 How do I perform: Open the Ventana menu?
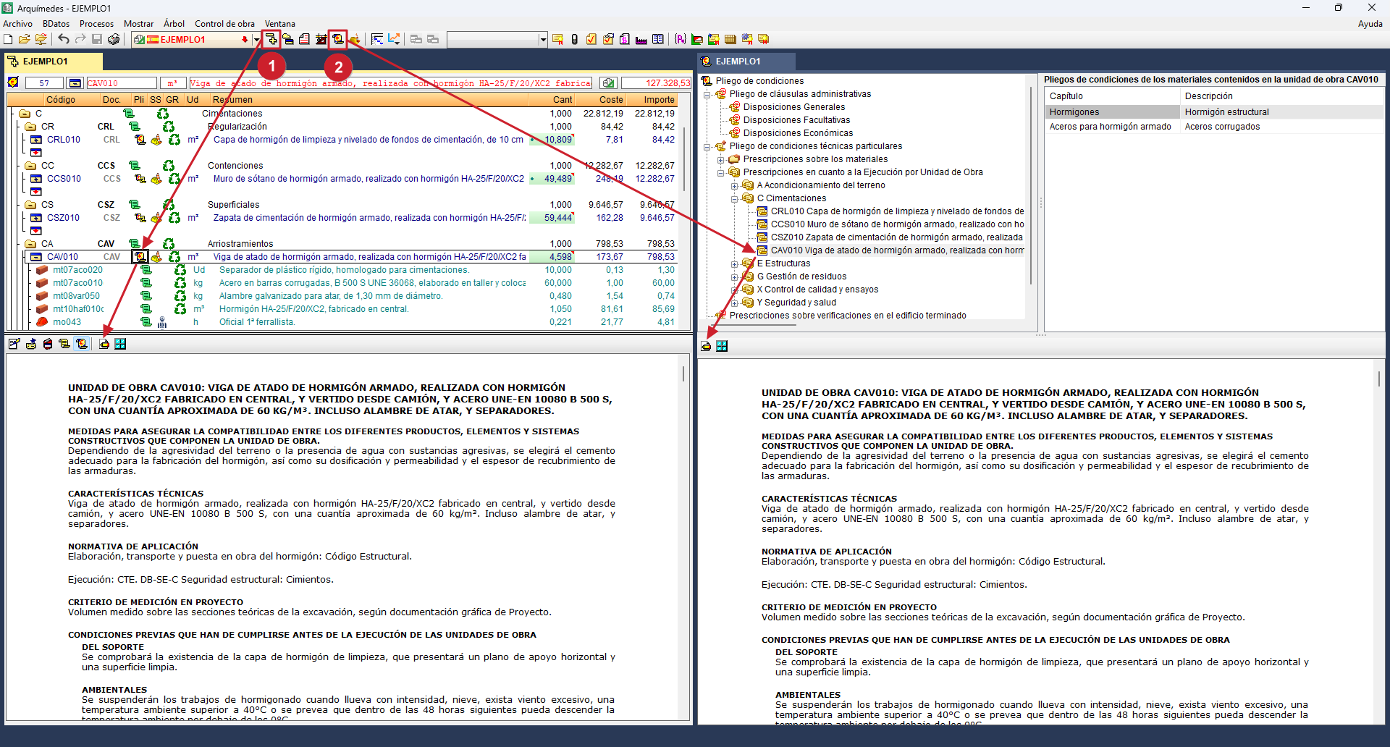[x=279, y=24]
